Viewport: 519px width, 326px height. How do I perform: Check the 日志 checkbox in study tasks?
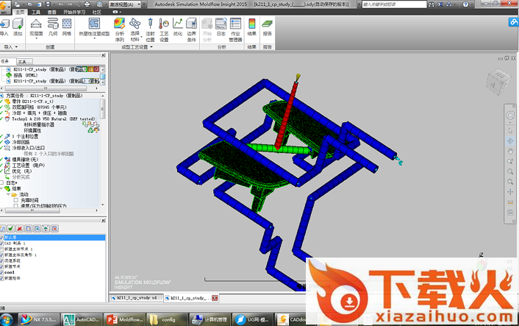[x=1, y=183]
